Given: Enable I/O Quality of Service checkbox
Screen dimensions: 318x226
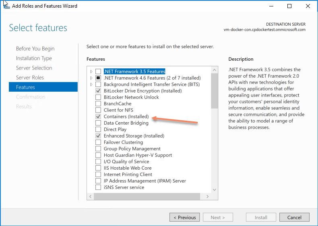Looking at the screenshot, I should click(98, 162).
